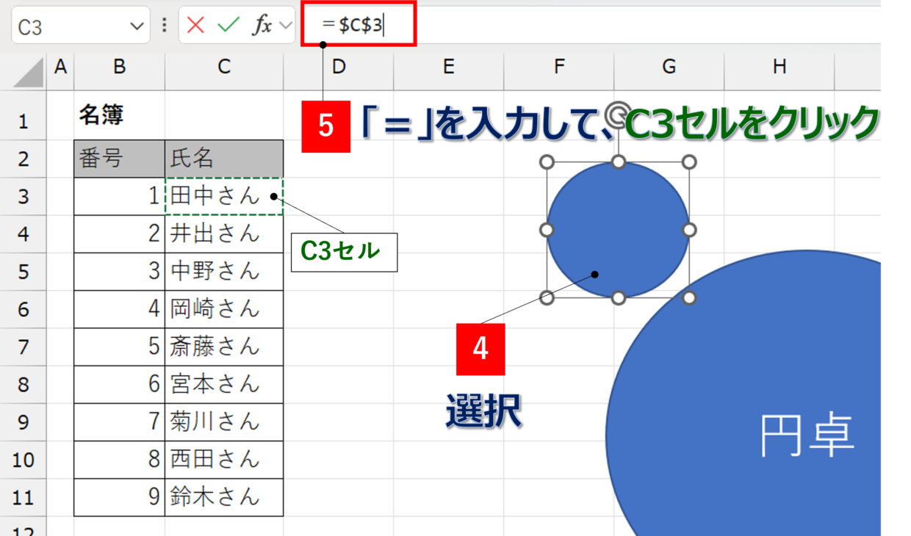This screenshot has height=536, width=911.
Task: Select row 8 header
Action: 24,384
